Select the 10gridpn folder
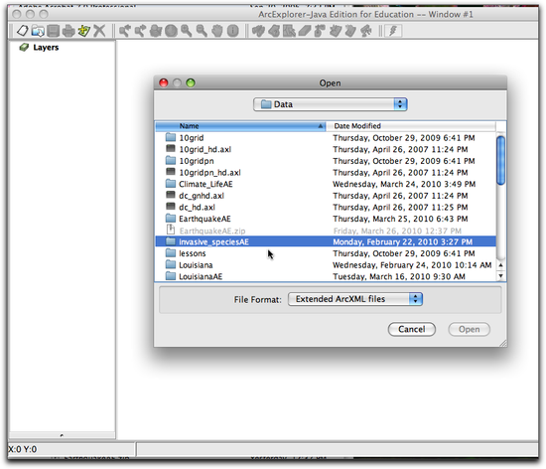 326,161
